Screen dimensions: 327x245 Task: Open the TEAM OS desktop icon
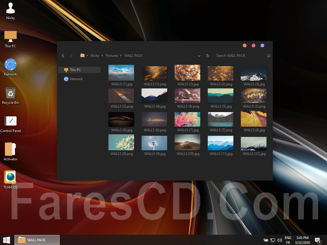pyautogui.click(x=11, y=180)
